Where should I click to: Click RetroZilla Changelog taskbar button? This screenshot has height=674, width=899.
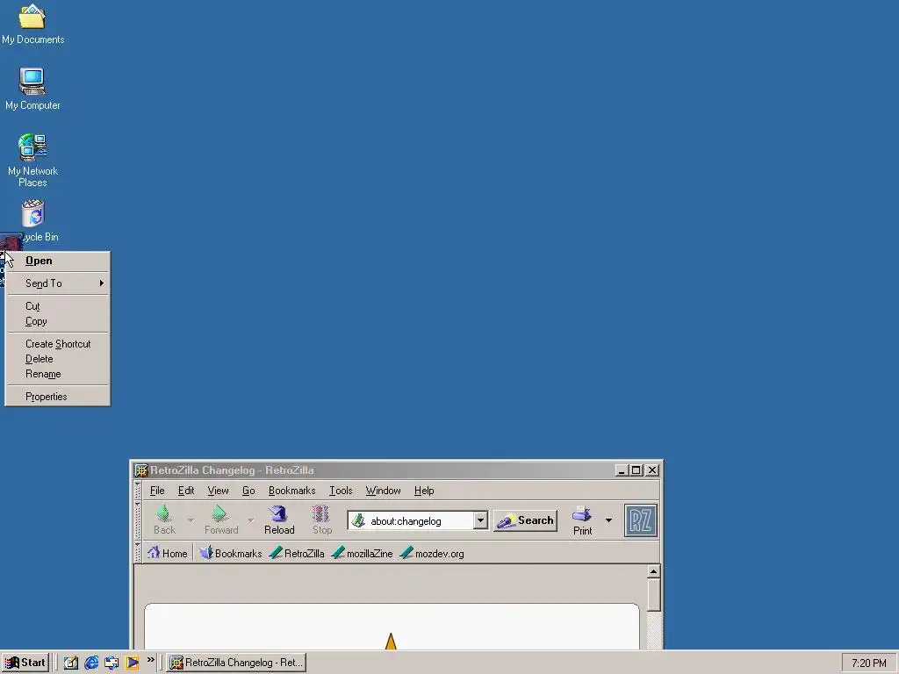(x=237, y=663)
